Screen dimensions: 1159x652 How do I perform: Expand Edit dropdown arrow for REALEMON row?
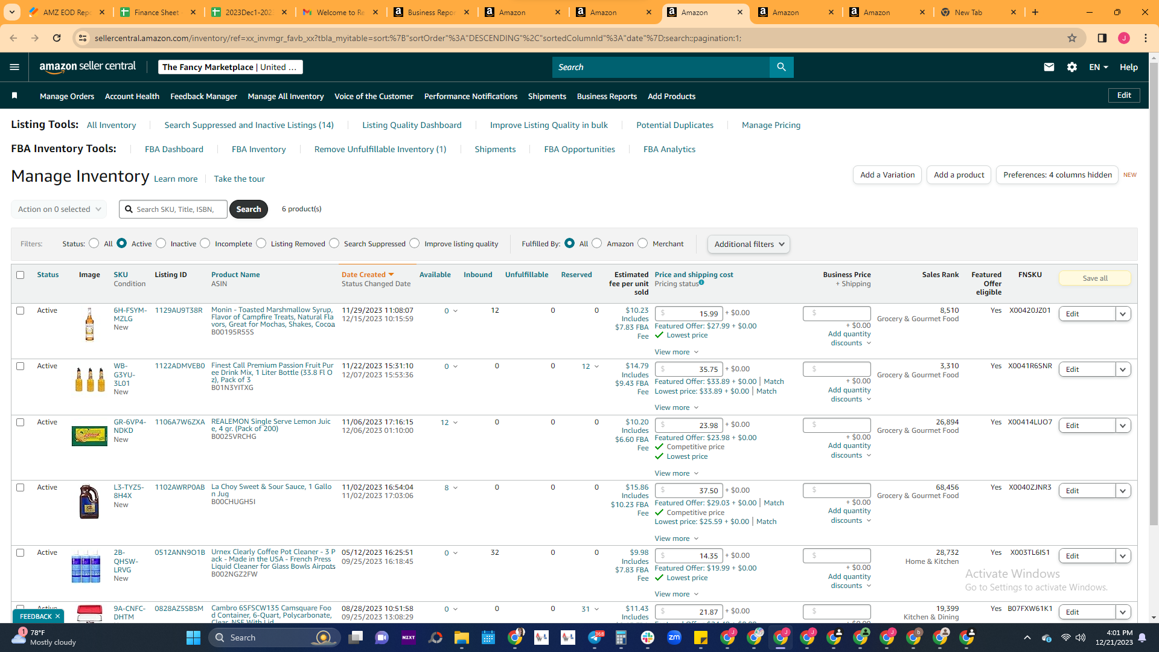tap(1123, 426)
